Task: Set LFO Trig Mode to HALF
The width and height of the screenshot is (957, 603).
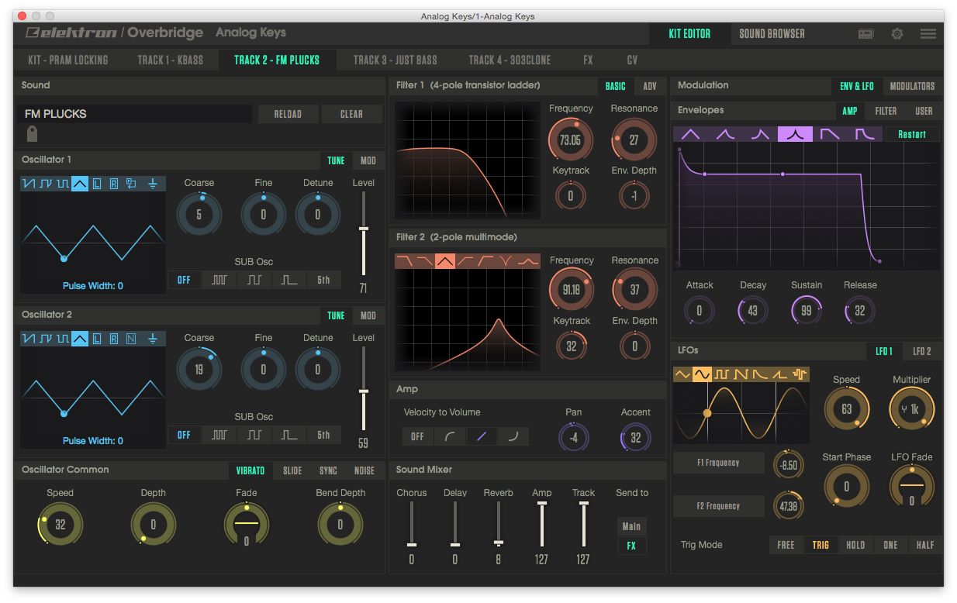Action: [x=924, y=545]
